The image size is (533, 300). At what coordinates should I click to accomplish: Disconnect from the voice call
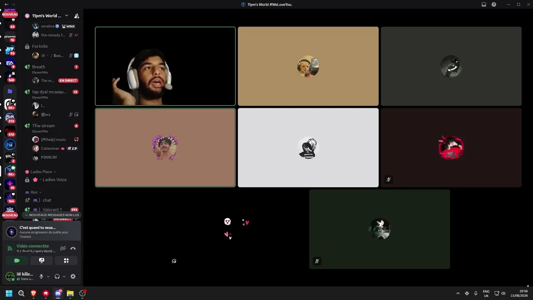(73, 248)
